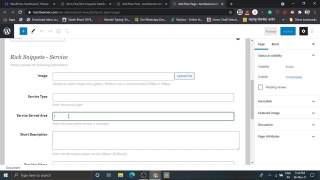
Task: Click the Service Type input field
Action: click(x=143, y=97)
